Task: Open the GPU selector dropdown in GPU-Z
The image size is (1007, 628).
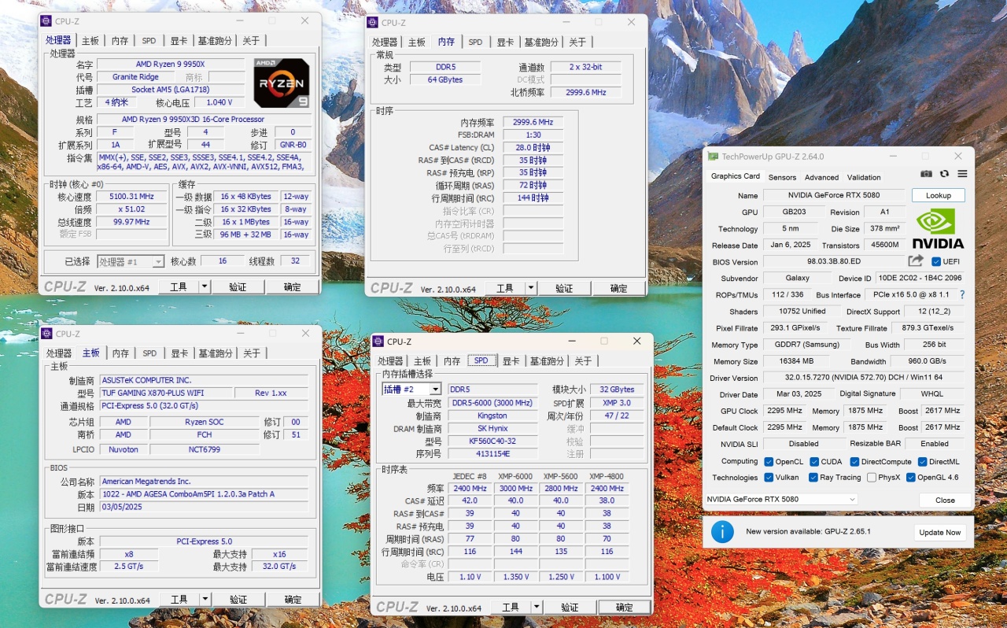Action: [781, 500]
